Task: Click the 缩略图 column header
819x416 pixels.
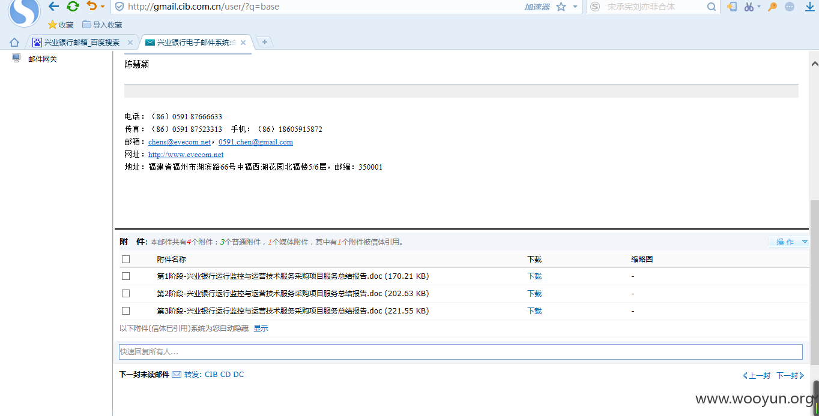Action: tap(642, 260)
